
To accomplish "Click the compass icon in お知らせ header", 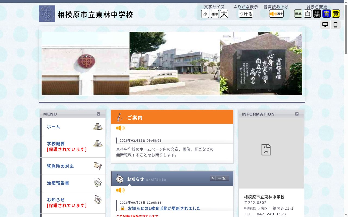I will pyautogui.click(x=120, y=179).
